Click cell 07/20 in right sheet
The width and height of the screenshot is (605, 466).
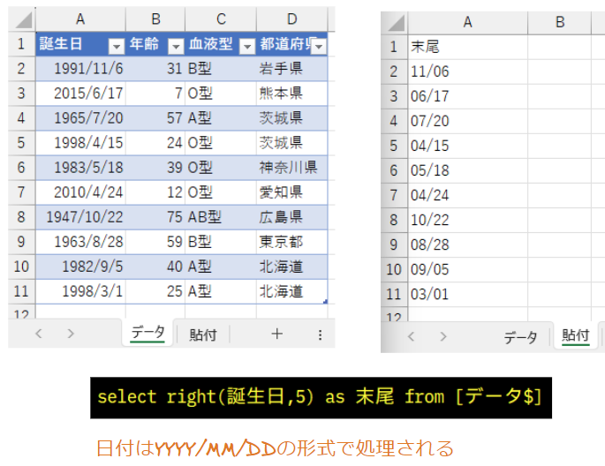coord(467,121)
